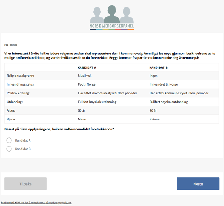Click the 50 år age cell
224x206 pixels.
point(81,110)
